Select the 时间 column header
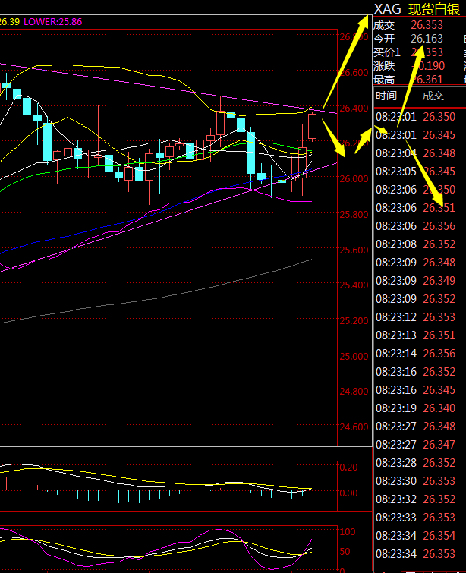 pos(386,96)
